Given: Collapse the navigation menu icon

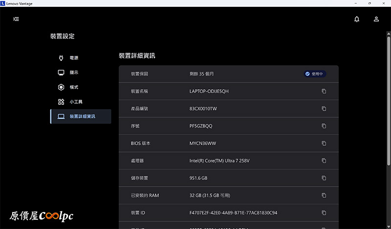Looking at the screenshot, I should (16, 19).
